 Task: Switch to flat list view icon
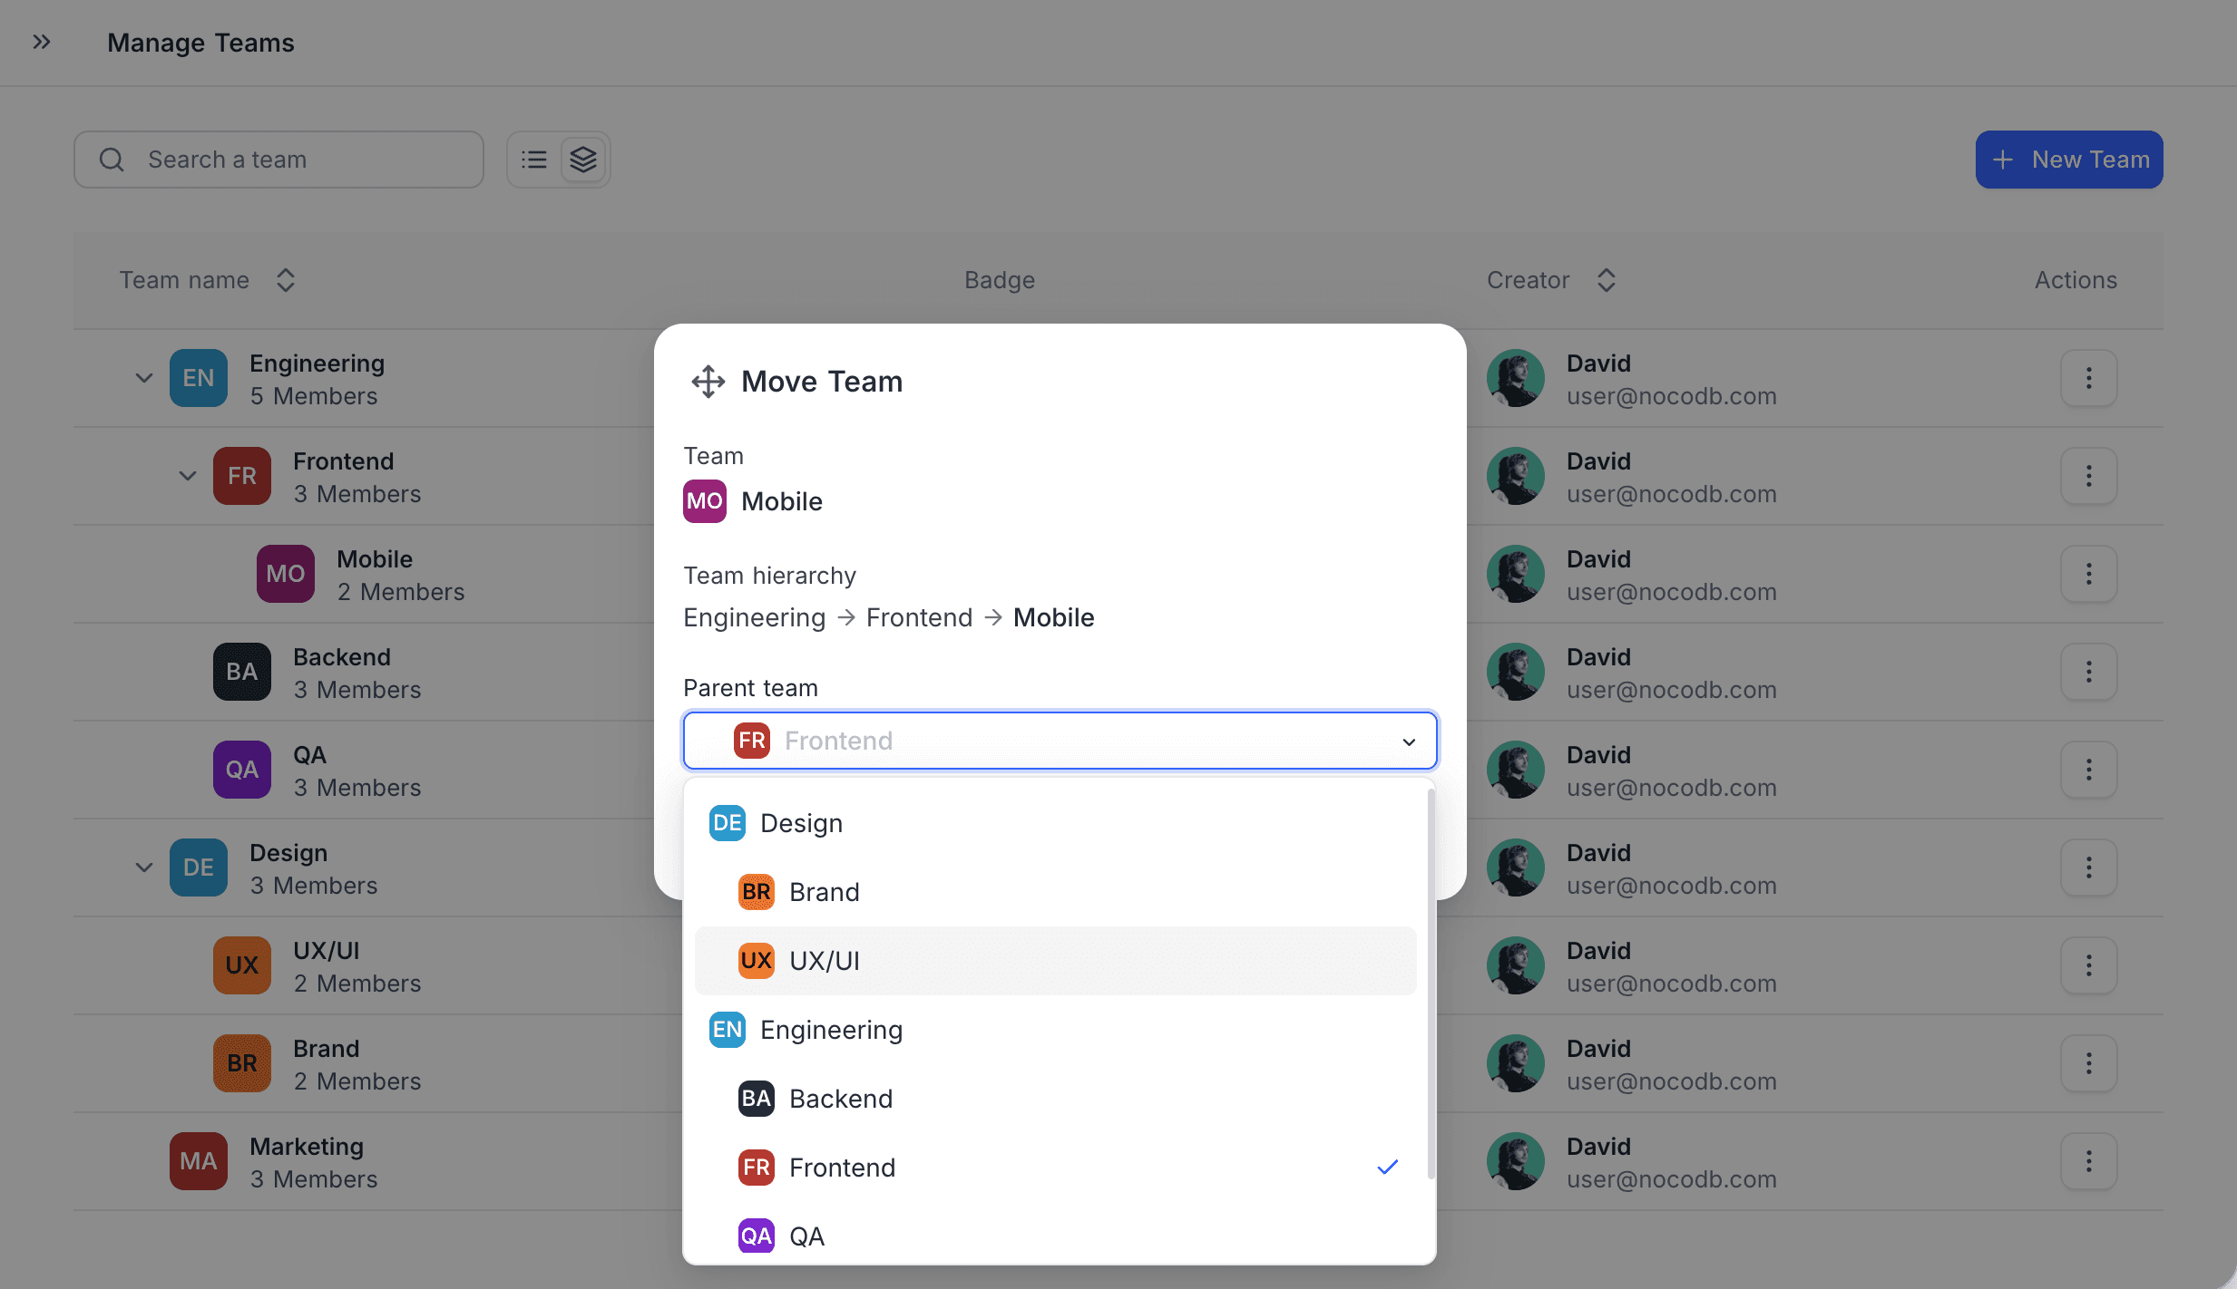pyautogui.click(x=534, y=160)
